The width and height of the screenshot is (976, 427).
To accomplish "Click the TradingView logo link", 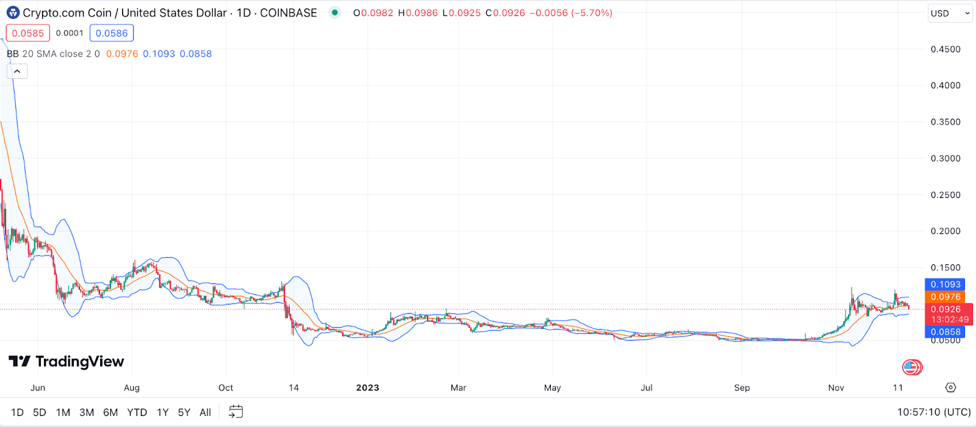I will (66, 362).
